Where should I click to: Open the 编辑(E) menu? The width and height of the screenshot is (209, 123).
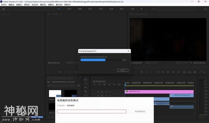(11, 5)
